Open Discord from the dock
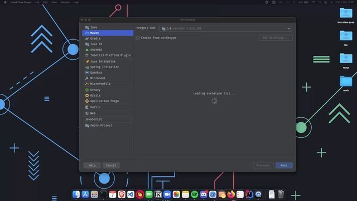The width and height of the screenshot is (357, 201). (x=204, y=194)
